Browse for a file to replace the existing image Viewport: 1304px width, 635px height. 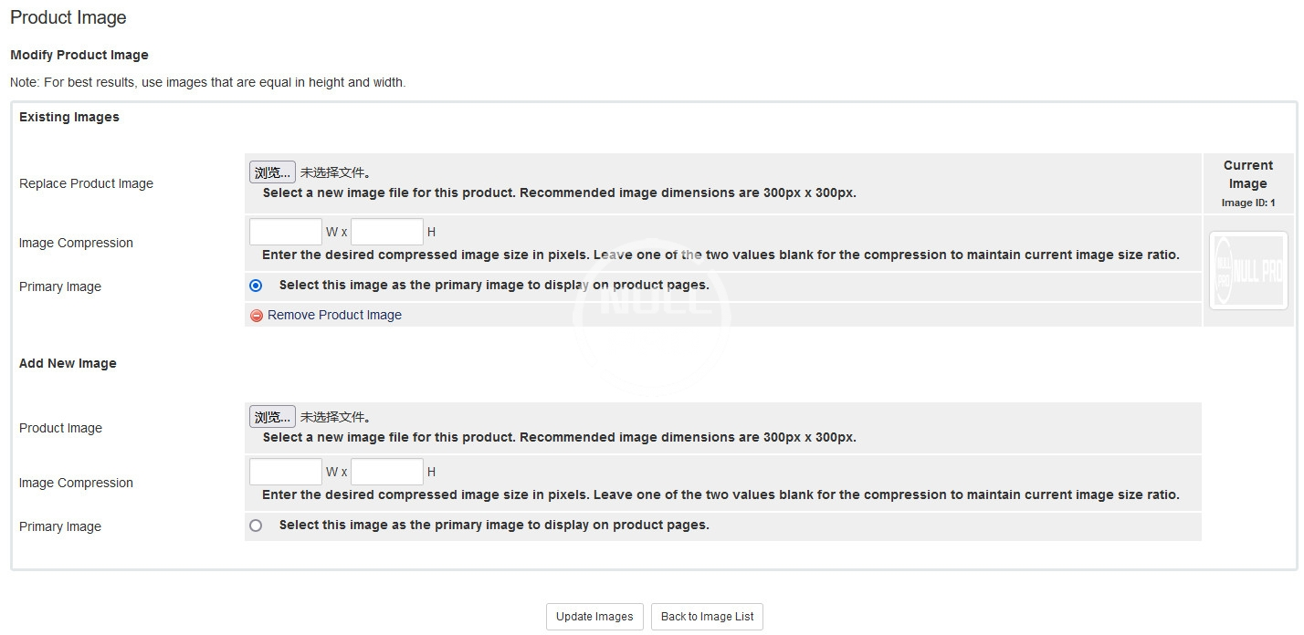(x=272, y=172)
